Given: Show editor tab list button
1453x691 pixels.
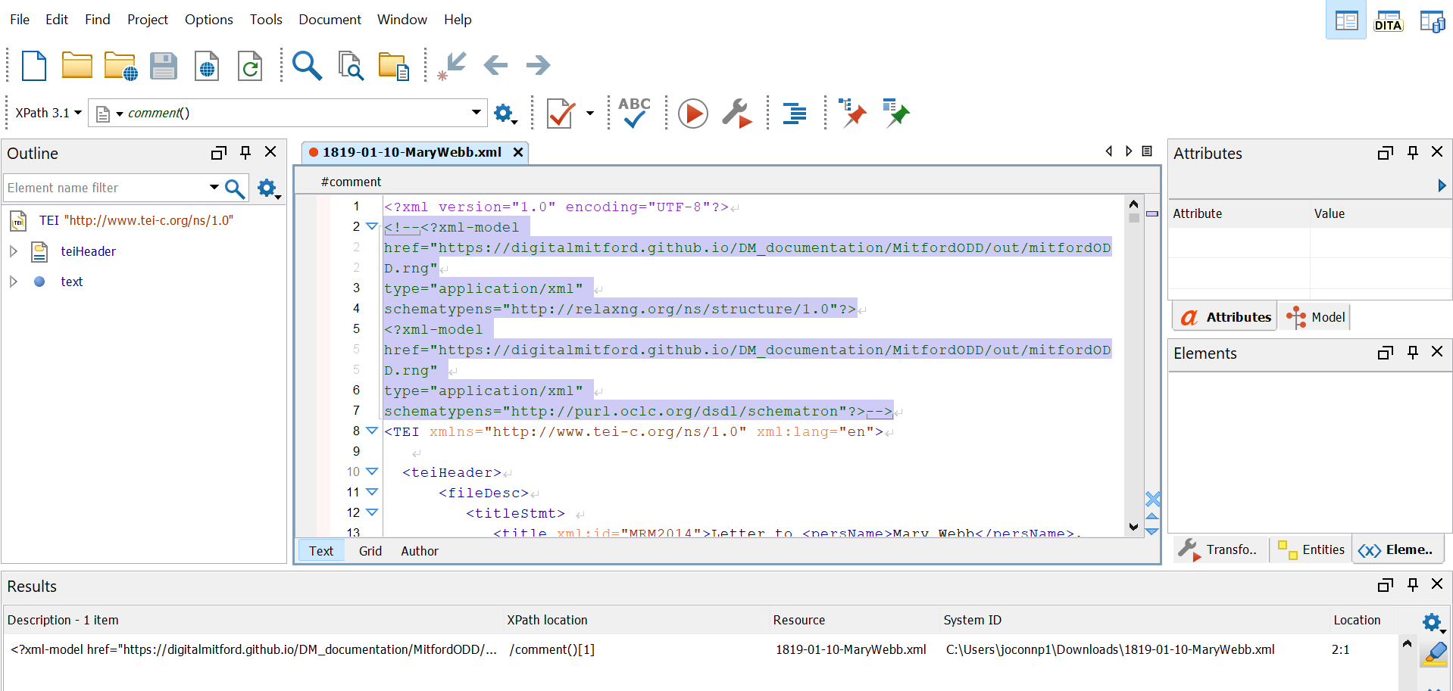Looking at the screenshot, I should coord(1147,151).
